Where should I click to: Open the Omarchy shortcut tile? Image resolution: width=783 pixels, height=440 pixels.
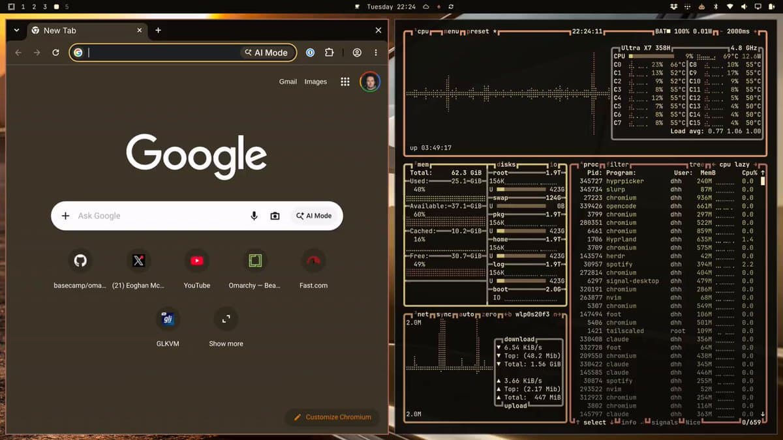tap(254, 269)
